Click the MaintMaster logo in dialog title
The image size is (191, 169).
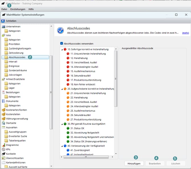click(4, 15)
